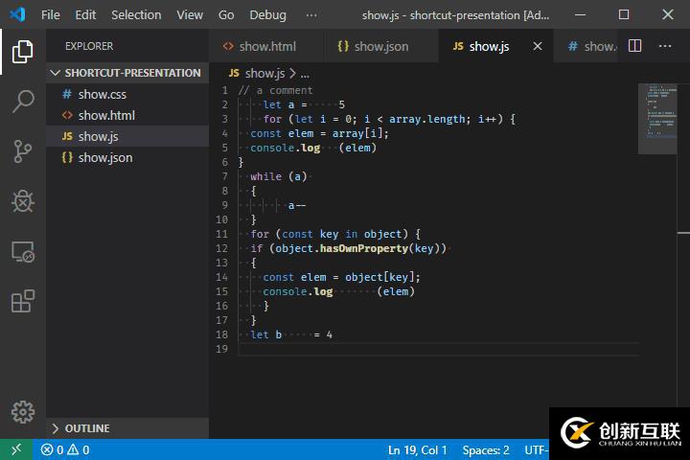Viewport: 690px width, 460px height.
Task: Click the UTF encoding status item
Action: 537,449
